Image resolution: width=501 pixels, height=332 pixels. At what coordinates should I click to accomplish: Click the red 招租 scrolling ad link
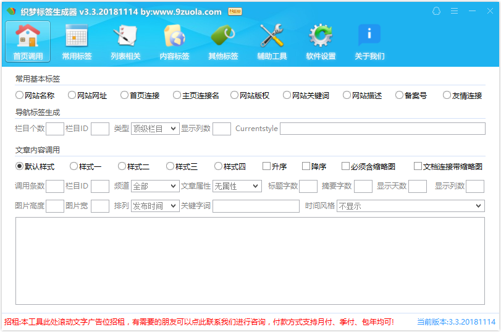click(x=199, y=321)
